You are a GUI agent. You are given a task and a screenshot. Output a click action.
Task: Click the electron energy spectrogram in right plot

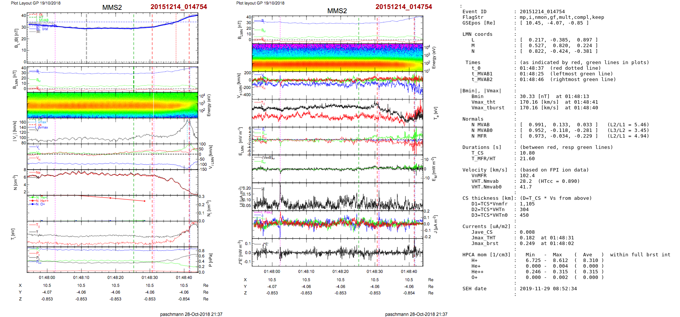pyautogui.click(x=337, y=57)
